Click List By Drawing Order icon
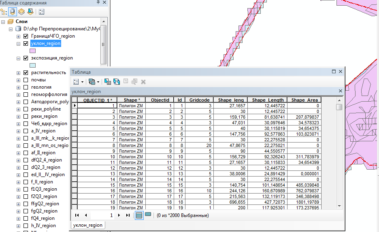The height and width of the screenshot is (232, 379). click(x=4, y=12)
